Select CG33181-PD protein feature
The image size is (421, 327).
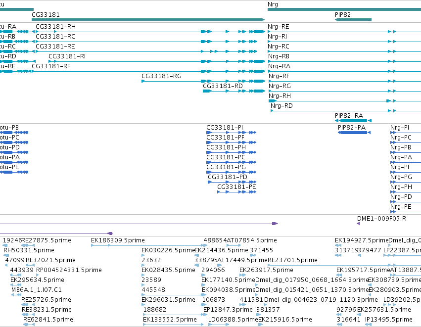pos(232,182)
